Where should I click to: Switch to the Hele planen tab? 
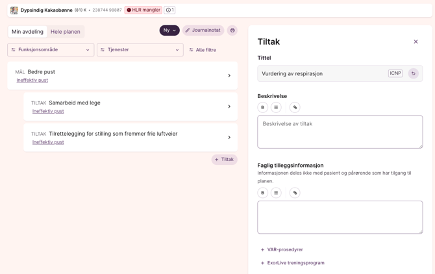[66, 32]
